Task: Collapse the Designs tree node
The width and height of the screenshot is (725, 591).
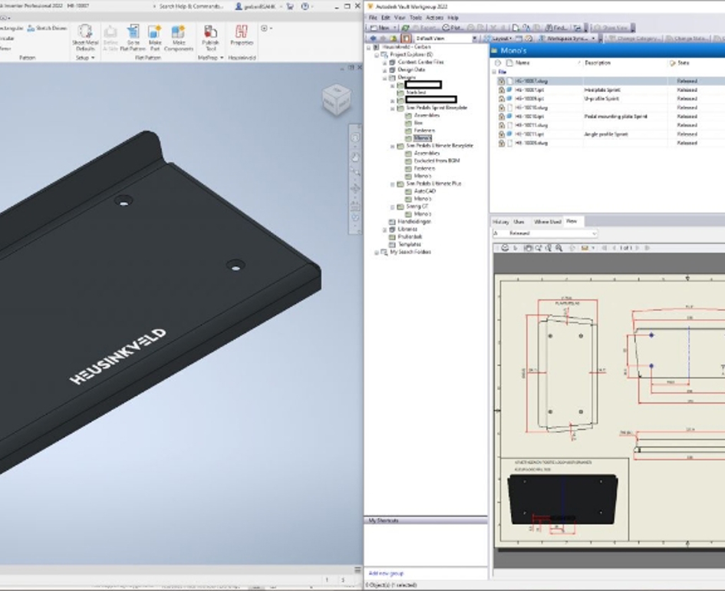Action: (385, 78)
